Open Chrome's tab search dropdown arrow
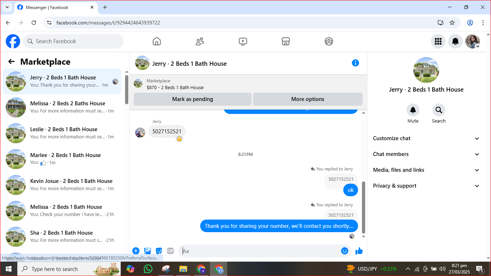 7,7
